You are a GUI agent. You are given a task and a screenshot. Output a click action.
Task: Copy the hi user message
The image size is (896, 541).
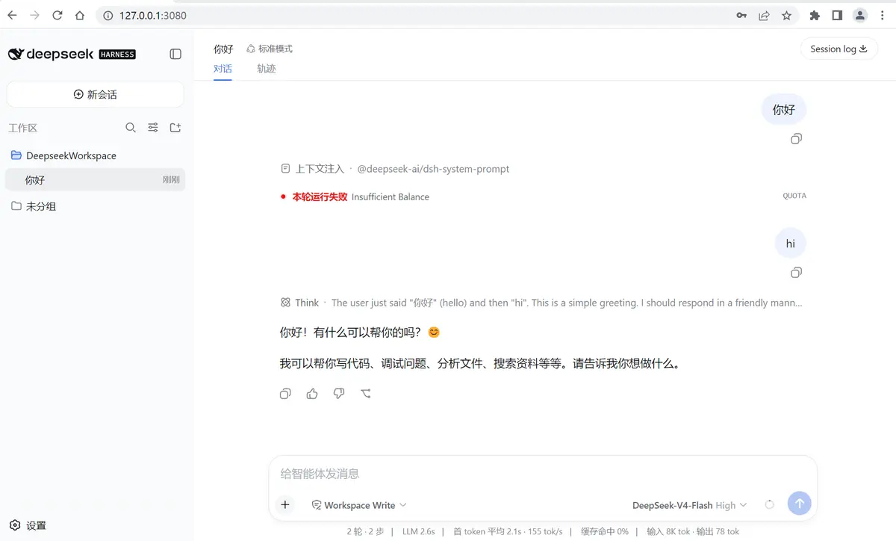(797, 273)
